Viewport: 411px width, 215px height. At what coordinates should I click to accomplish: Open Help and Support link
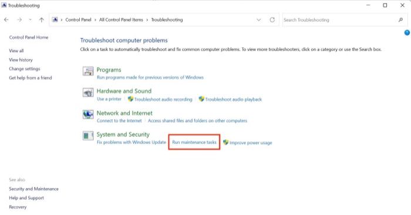point(26,198)
